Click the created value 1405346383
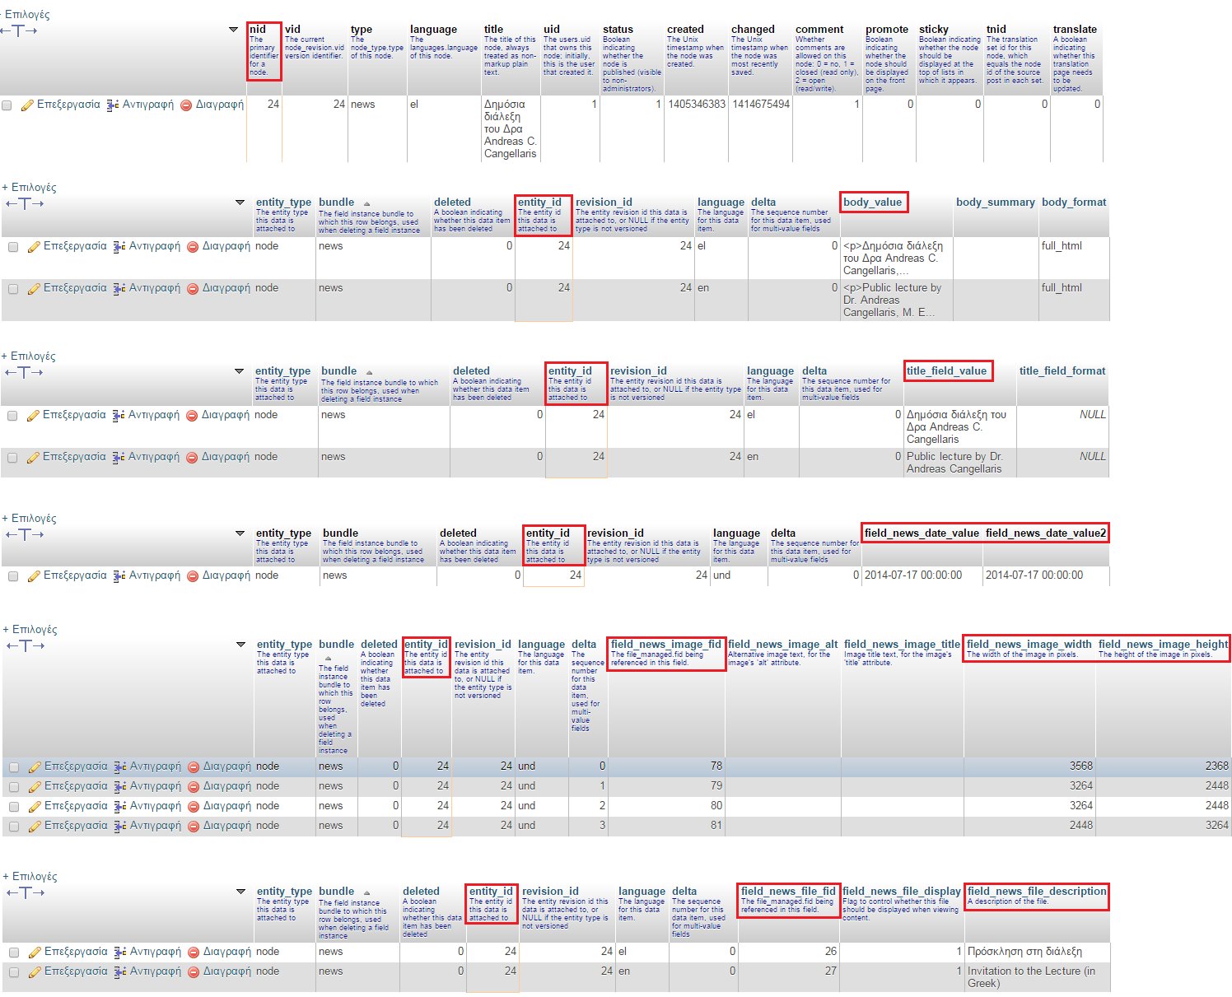 click(697, 105)
